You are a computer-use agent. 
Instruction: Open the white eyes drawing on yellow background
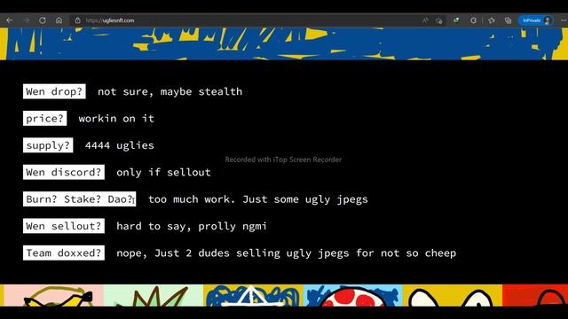453,295
